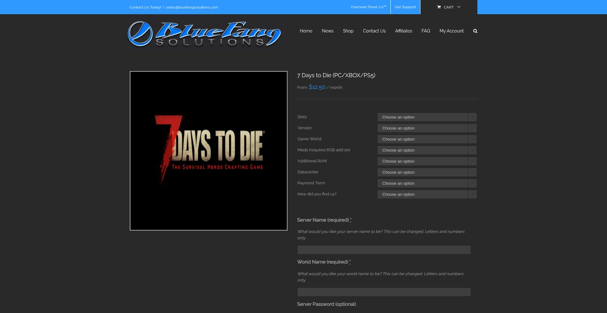The height and width of the screenshot is (313, 607).
Task: Click the Overseer Panel 2.0 link
Action: (x=368, y=7)
